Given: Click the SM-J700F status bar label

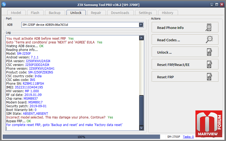Looking at the screenshot, I should (174, 137).
